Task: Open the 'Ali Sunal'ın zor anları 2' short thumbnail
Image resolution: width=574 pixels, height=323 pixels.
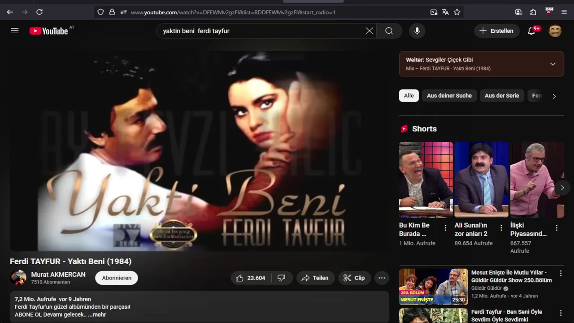Action: [x=482, y=180]
